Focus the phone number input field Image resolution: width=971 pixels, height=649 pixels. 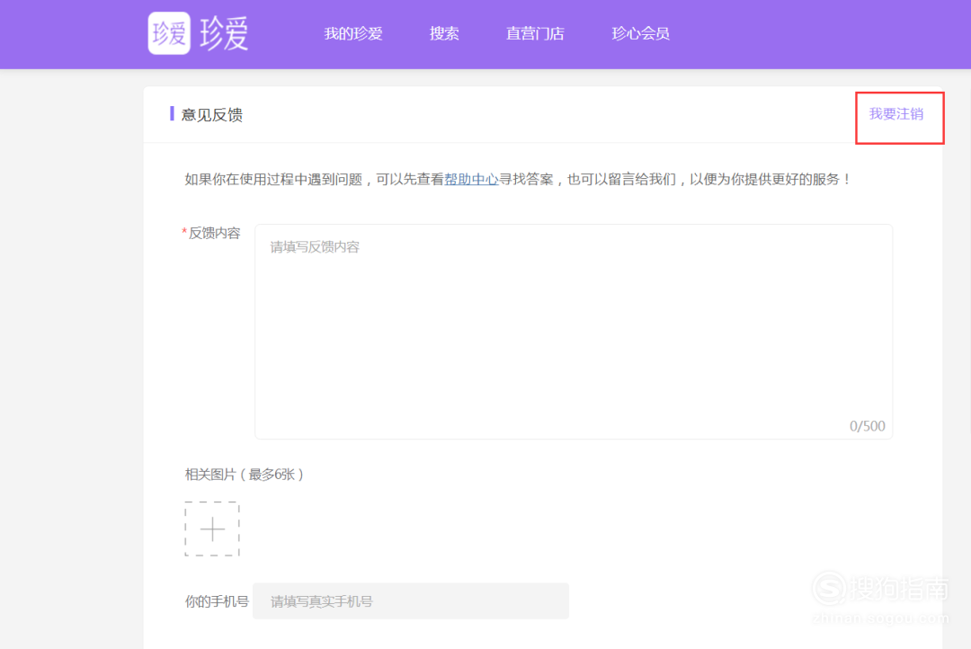pyautogui.click(x=411, y=600)
